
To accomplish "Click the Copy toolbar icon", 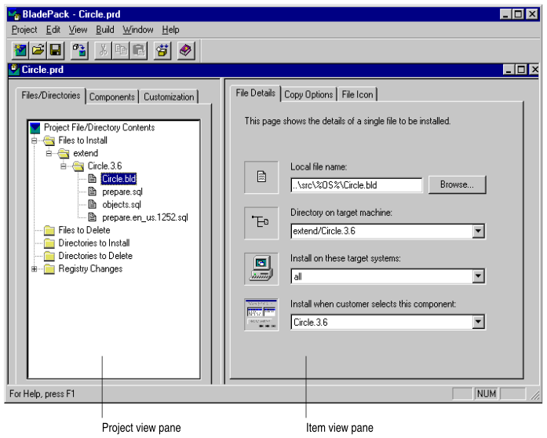I will pos(121,51).
